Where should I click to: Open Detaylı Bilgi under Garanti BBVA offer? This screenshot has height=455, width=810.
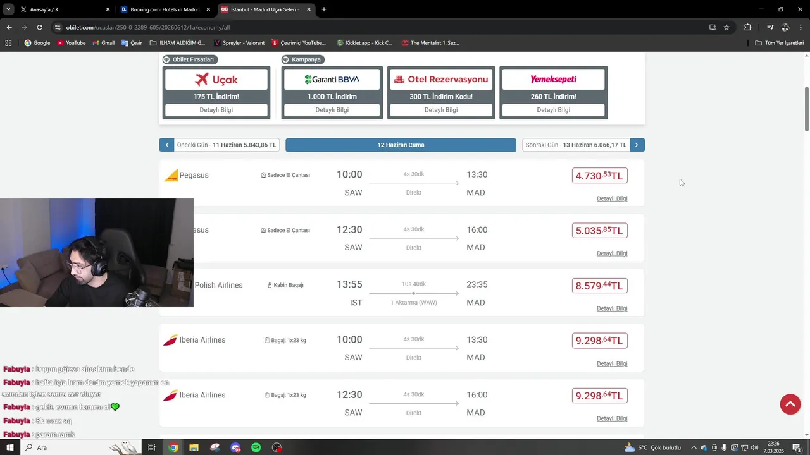tap(332, 110)
